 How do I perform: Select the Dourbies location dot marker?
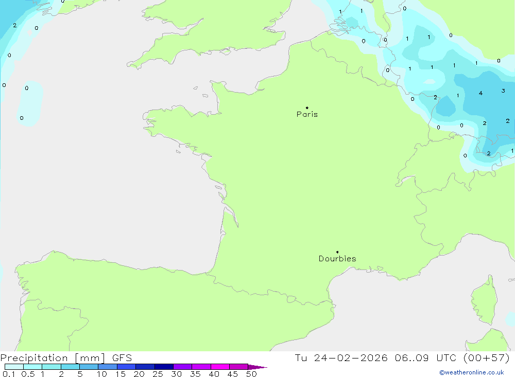(x=337, y=252)
